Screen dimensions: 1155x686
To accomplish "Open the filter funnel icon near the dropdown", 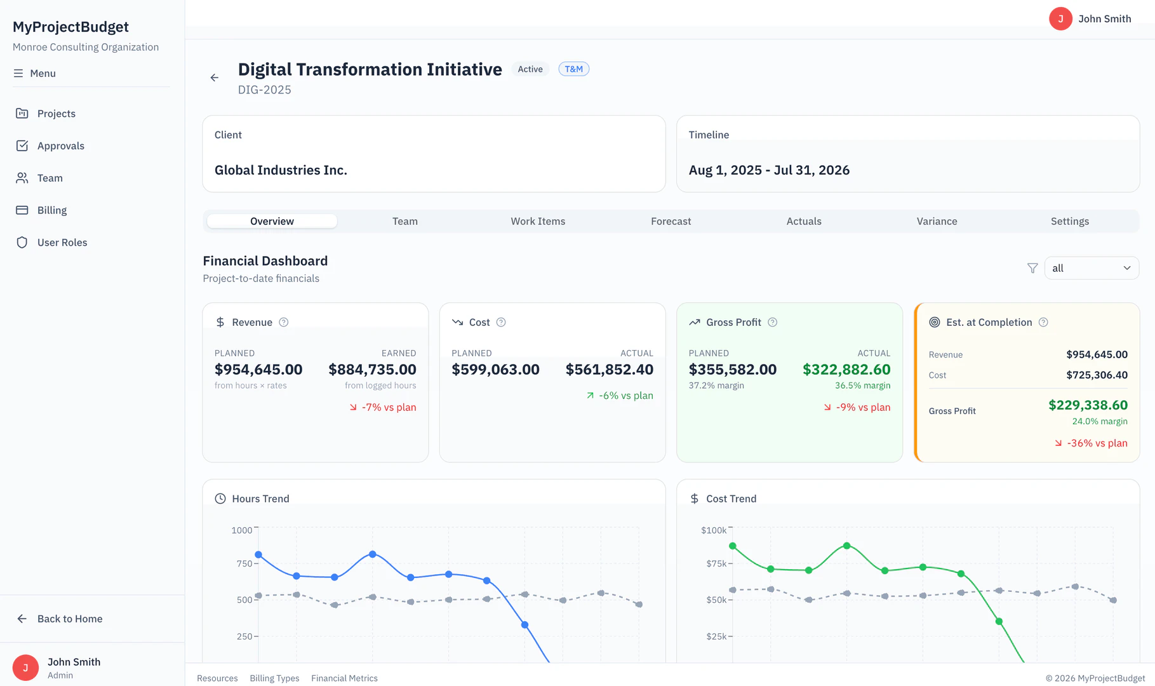I will pos(1032,267).
